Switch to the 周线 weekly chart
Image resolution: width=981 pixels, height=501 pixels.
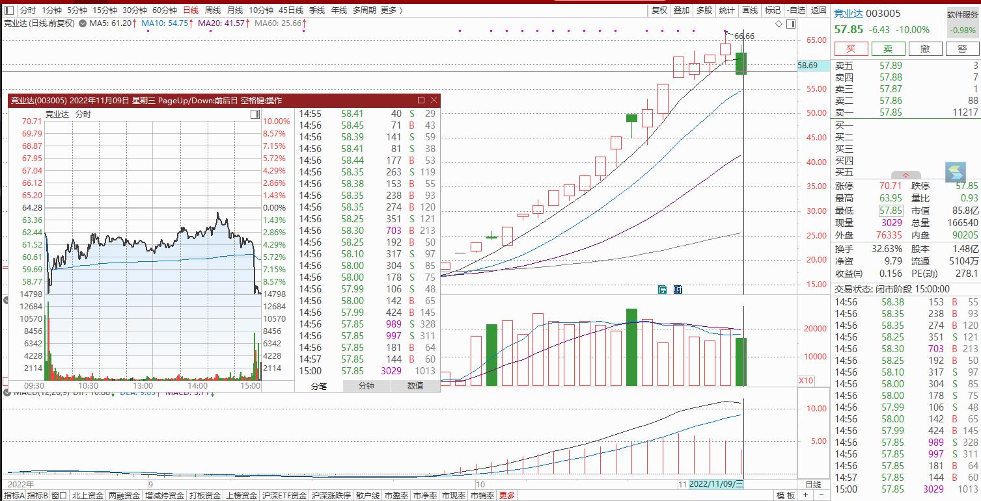213,10
